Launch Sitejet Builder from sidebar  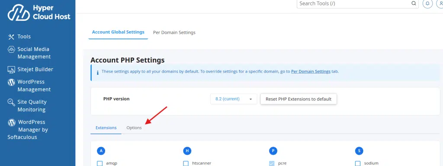[x=30, y=70]
